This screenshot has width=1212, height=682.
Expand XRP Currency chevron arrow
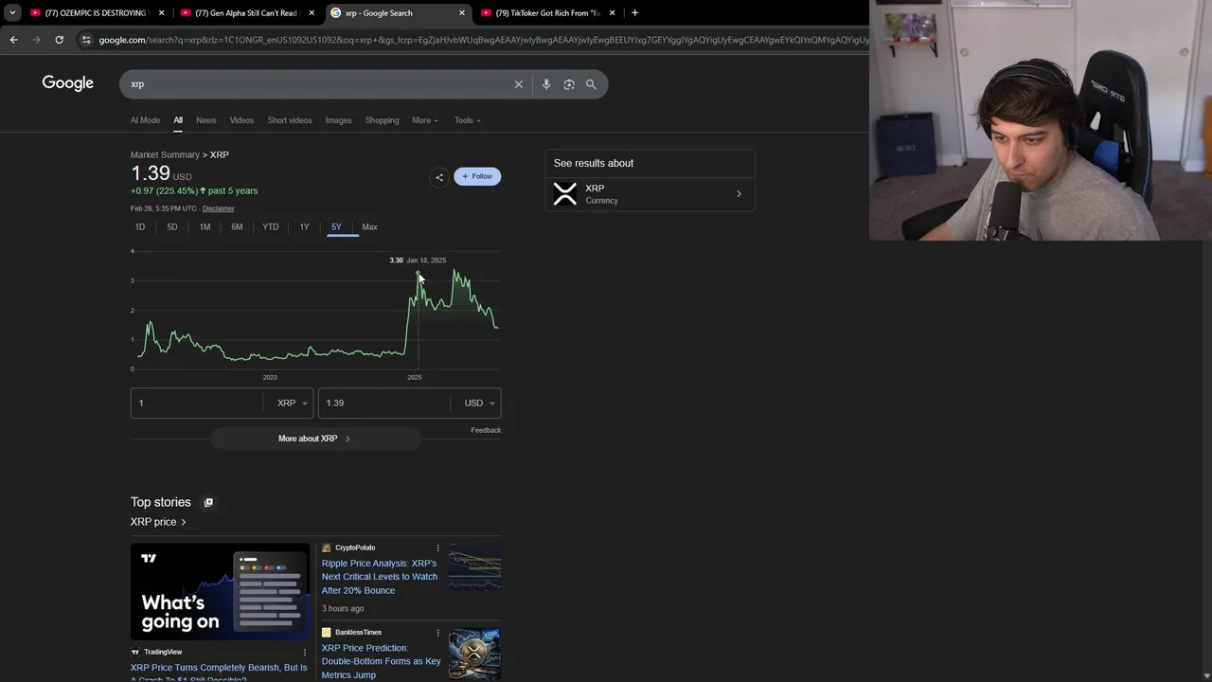click(739, 194)
